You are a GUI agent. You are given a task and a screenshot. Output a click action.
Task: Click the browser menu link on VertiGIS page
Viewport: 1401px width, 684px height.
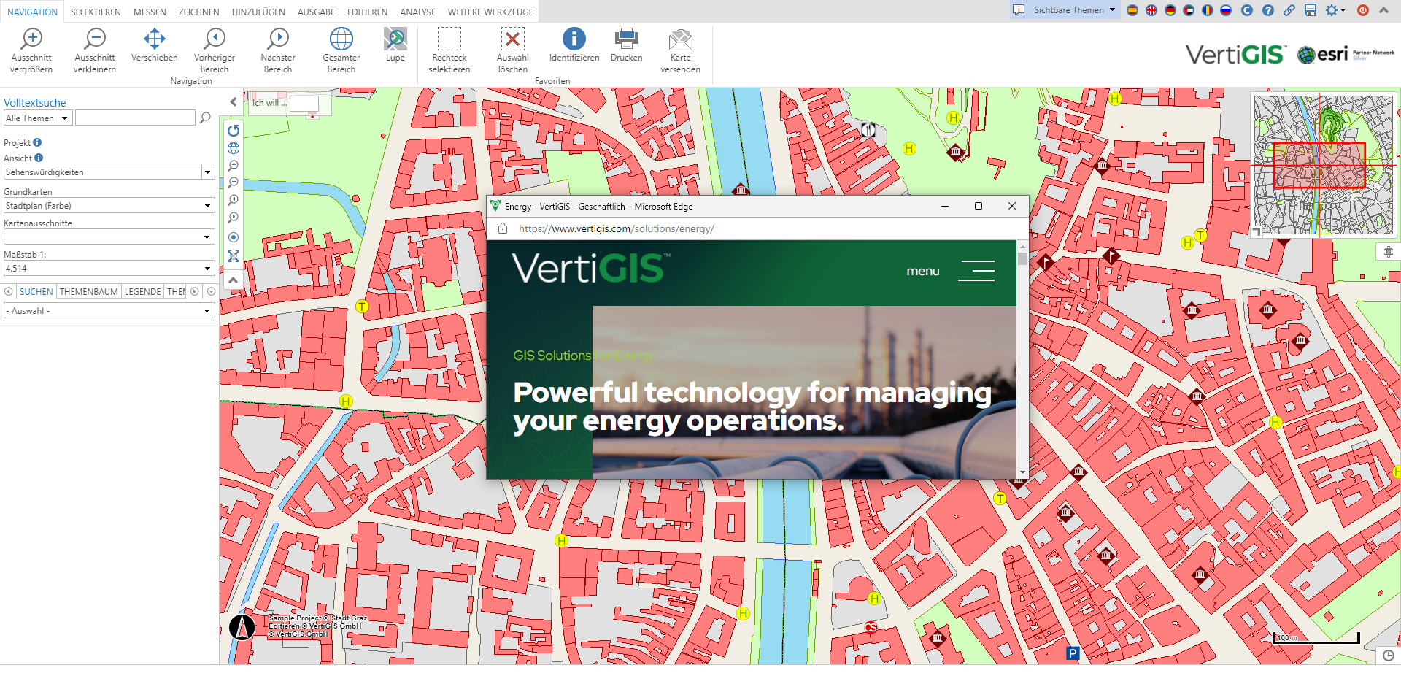pyautogui.click(x=922, y=271)
